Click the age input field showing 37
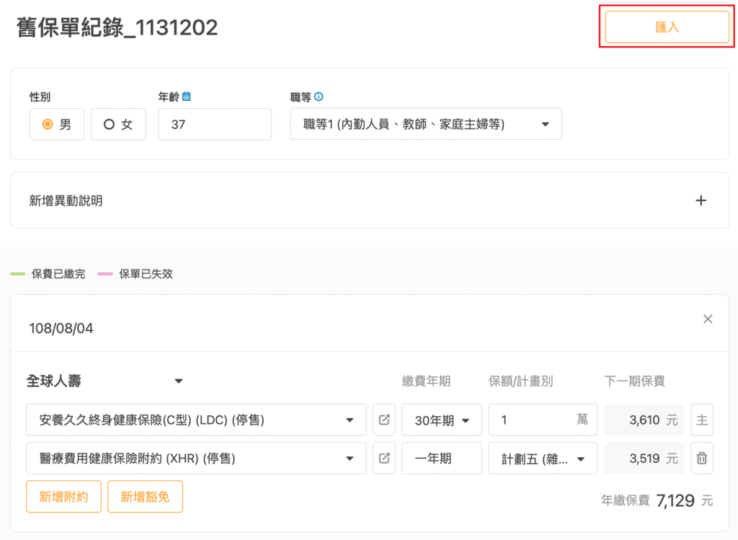Viewport: 738px width, 540px height. [215, 124]
